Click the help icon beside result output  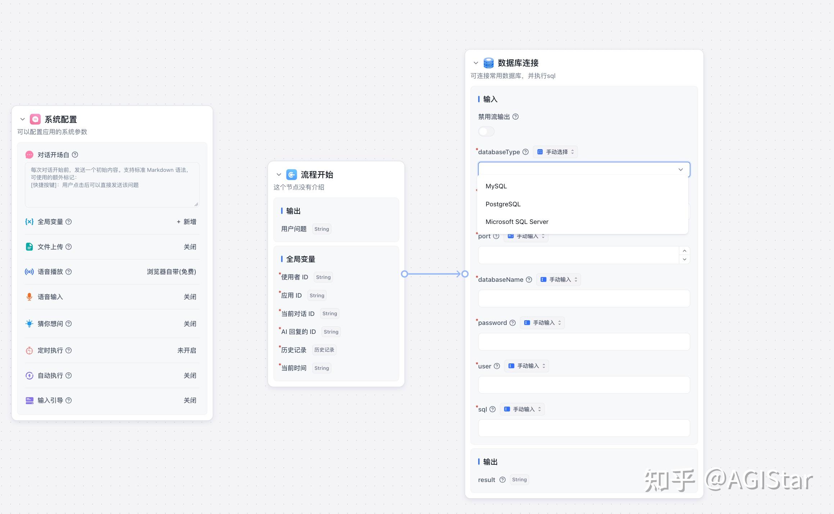pyautogui.click(x=502, y=479)
